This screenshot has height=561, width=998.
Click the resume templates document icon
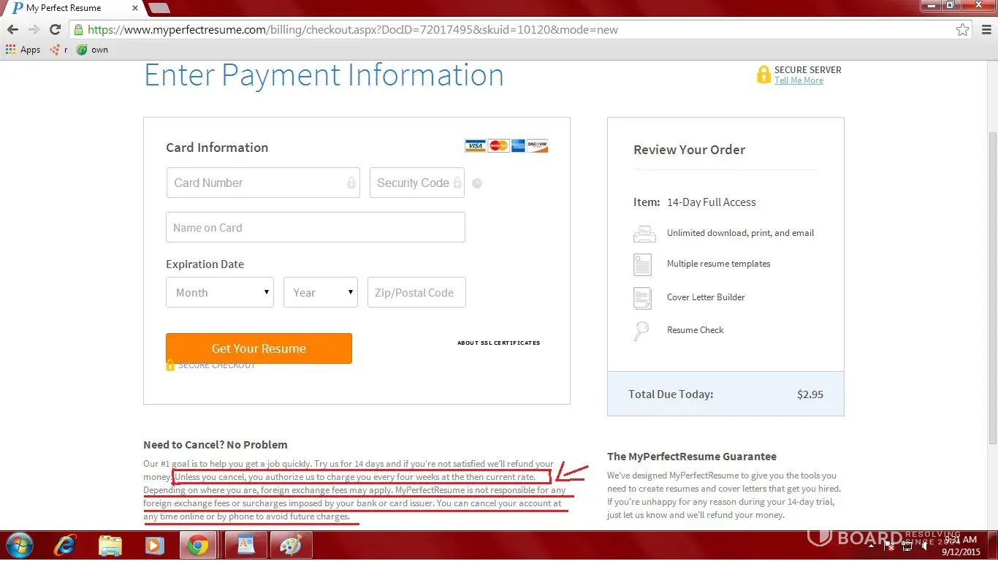coord(642,264)
